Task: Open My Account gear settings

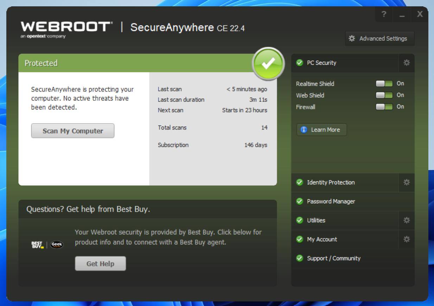Action: coord(407,239)
